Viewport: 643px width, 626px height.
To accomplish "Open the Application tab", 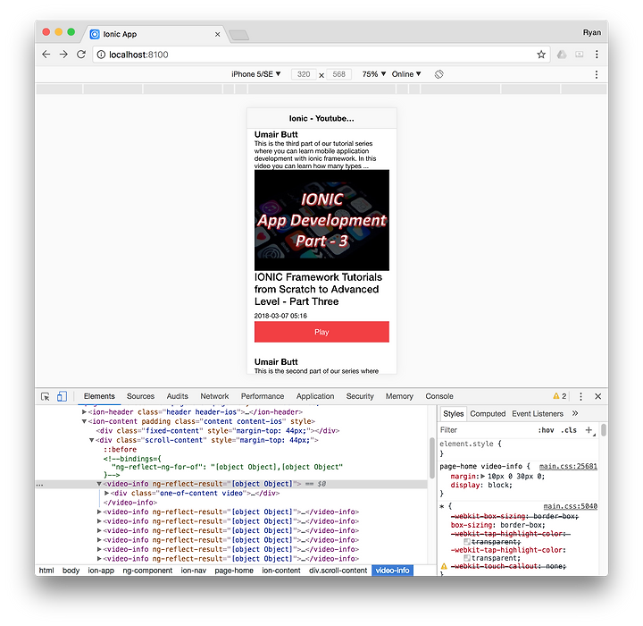I will click(x=315, y=396).
